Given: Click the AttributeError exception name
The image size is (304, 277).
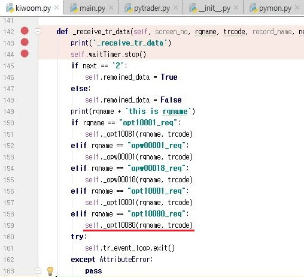Looking at the screenshot, I should 126,260.
